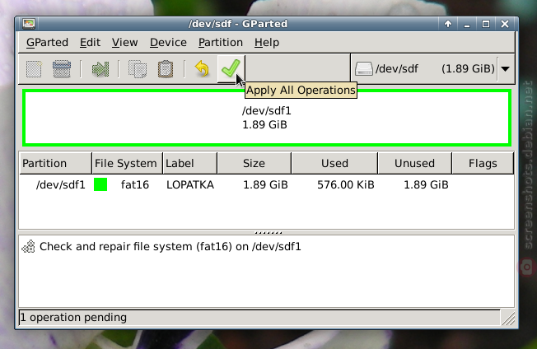Screen dimensions: 537x349
Task: Click the window resize grip in corner
Action: (508, 319)
